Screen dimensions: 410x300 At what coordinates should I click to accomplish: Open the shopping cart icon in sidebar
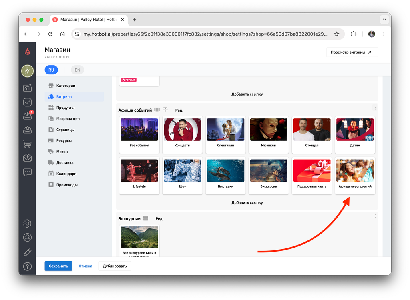pyautogui.click(x=27, y=144)
